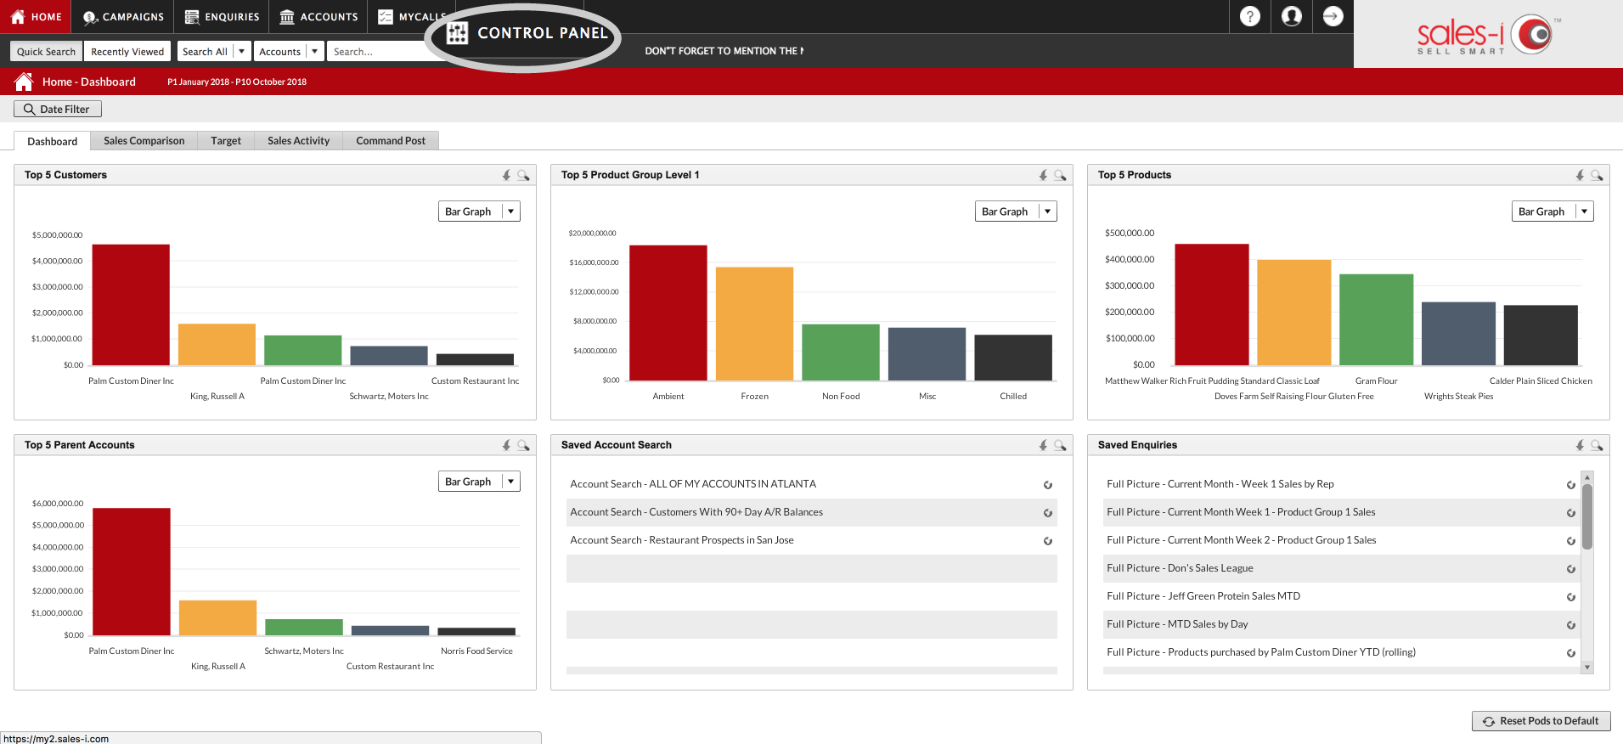Pin the Saved Account Search pod
1623x744 pixels.
1044,445
